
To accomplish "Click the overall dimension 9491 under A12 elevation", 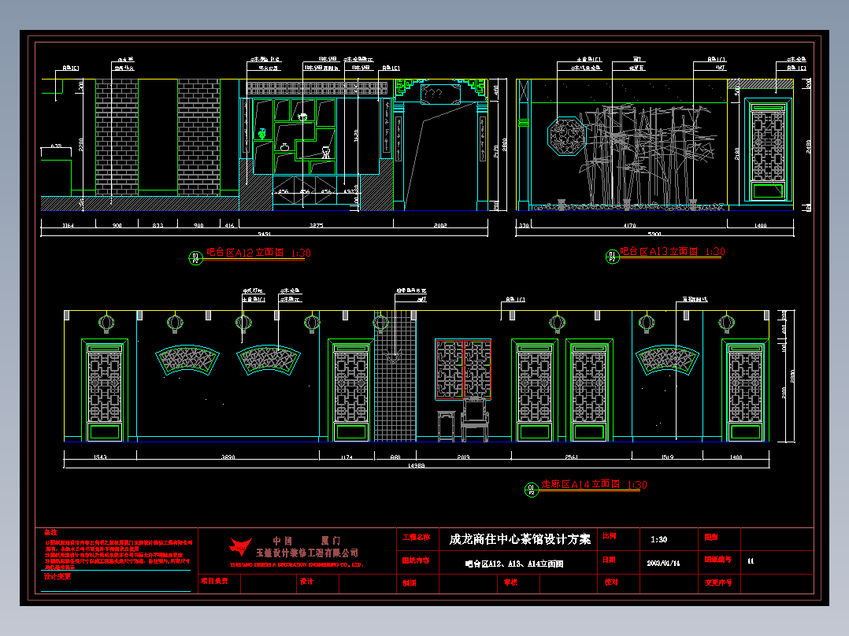I will [x=264, y=234].
